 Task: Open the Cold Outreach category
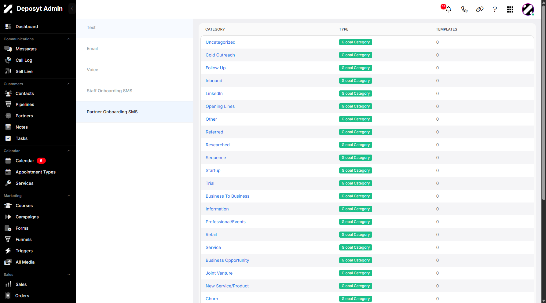coord(220,55)
